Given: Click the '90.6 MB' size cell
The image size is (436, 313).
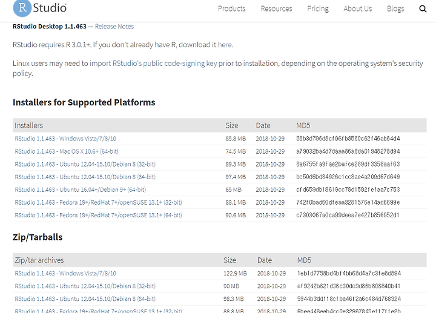Looking at the screenshot, I should pos(236,215).
